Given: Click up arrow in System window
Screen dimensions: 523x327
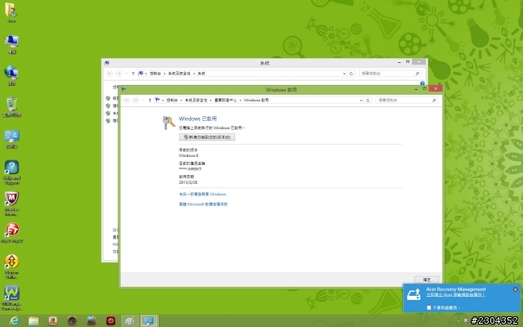Looking at the screenshot, I should pos(133,74).
